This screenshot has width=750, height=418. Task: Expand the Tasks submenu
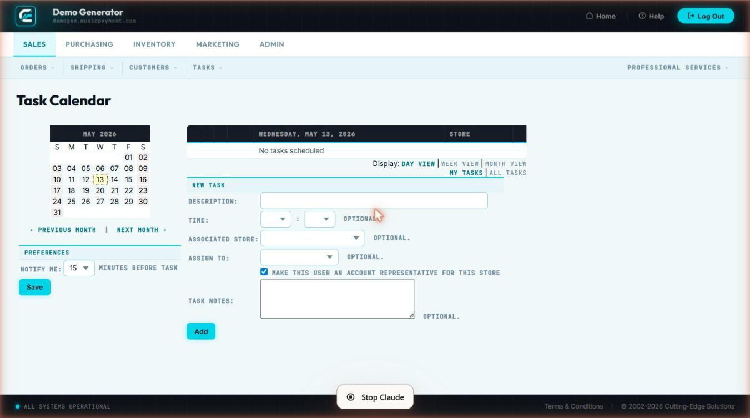(208, 68)
